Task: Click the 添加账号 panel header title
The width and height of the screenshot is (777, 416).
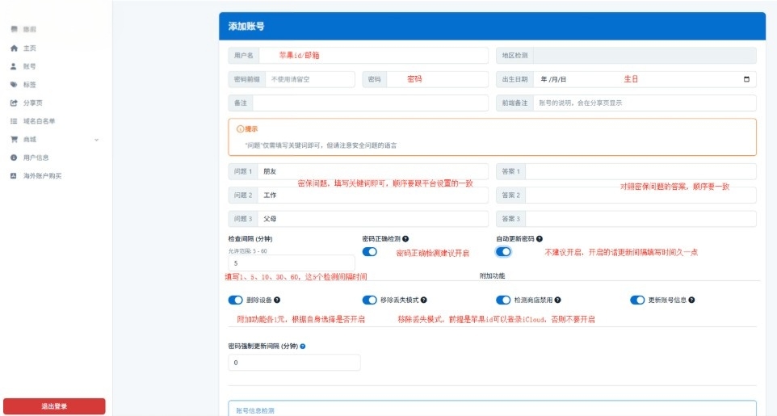Action: click(246, 27)
